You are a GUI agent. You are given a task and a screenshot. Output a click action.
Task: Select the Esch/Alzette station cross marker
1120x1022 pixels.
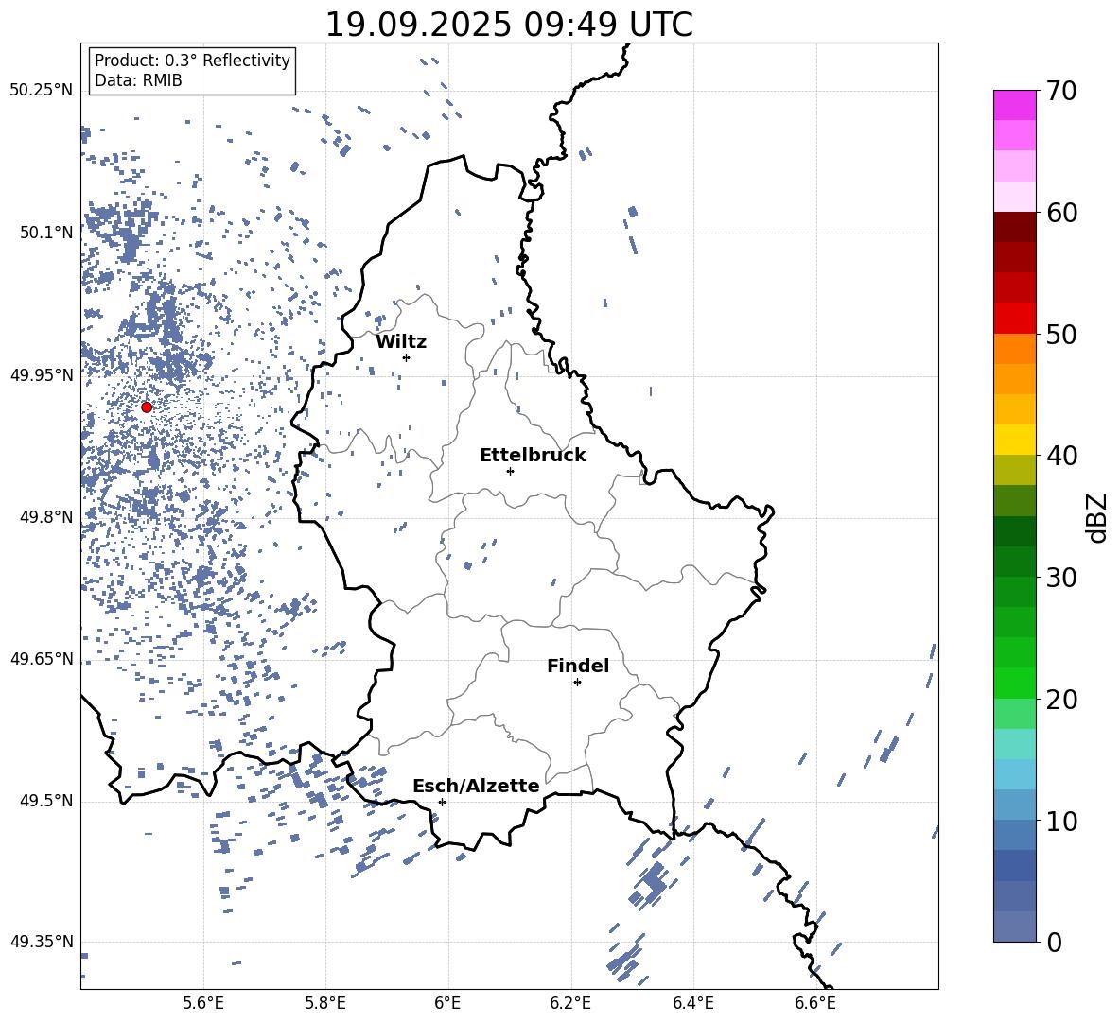point(442,802)
